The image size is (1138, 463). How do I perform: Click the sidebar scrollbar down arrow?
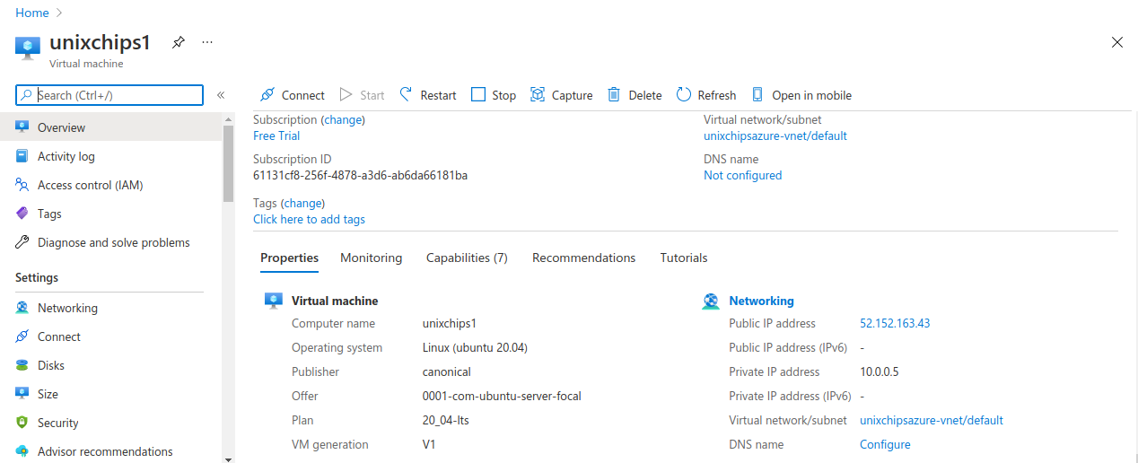coord(228,459)
